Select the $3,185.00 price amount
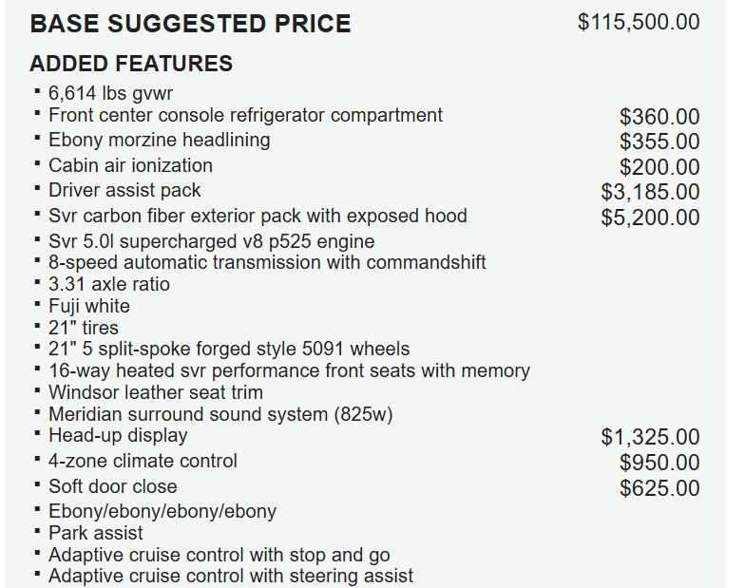745x588 pixels. tap(650, 192)
